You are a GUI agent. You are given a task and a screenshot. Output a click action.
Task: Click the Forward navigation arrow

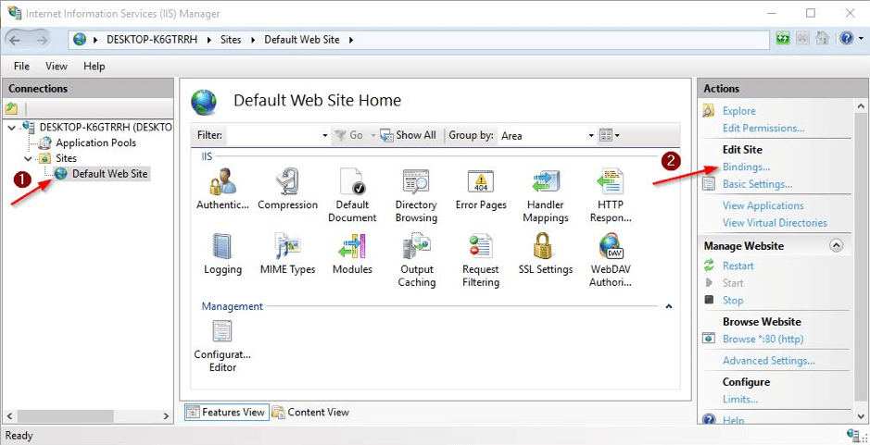pos(42,40)
